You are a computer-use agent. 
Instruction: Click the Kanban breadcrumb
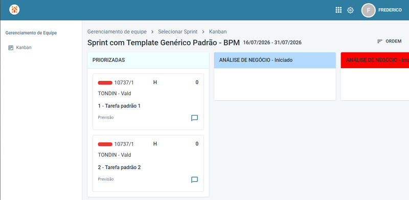tap(218, 32)
